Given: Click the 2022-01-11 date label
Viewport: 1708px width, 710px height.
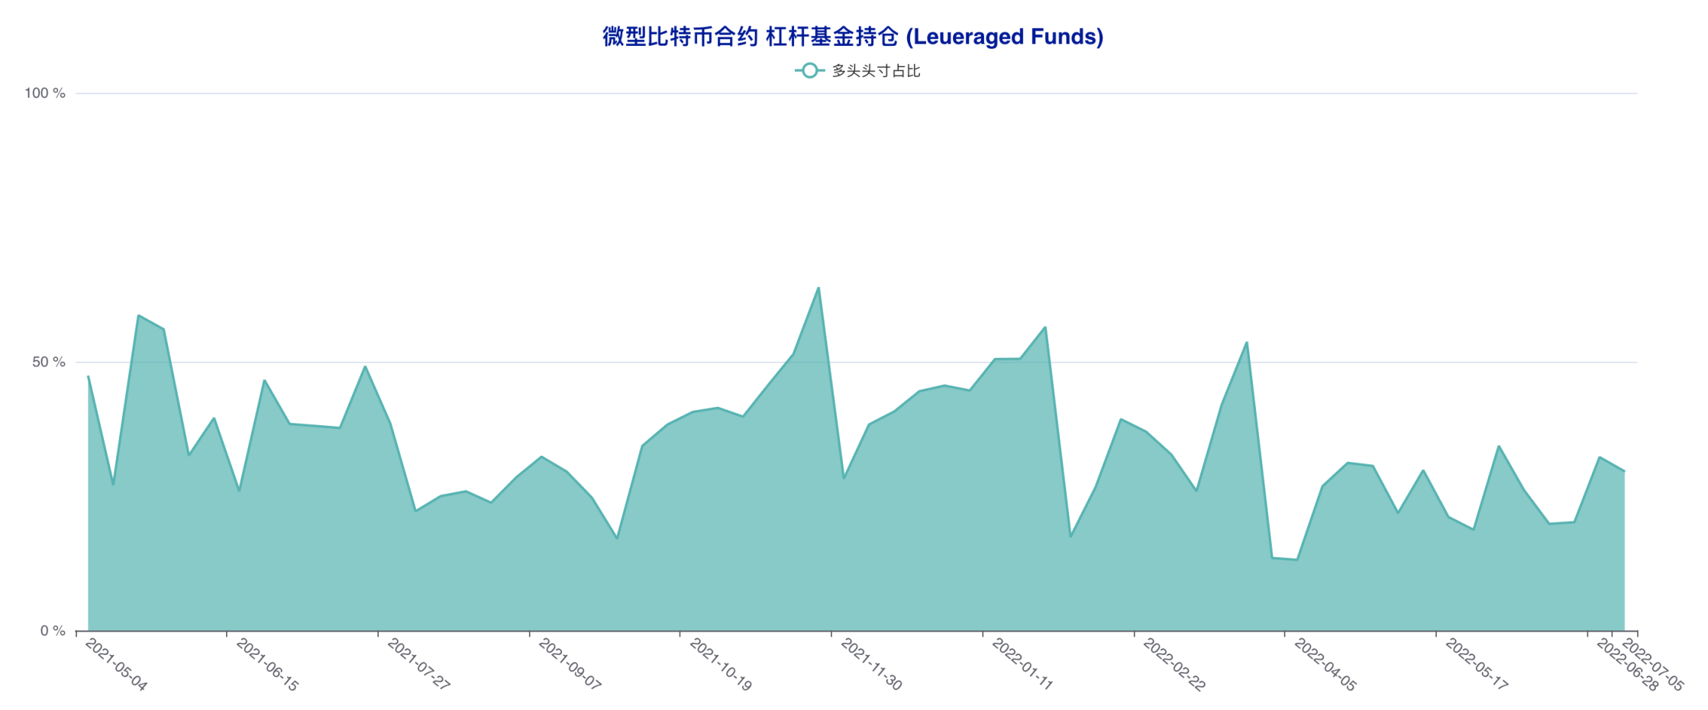Looking at the screenshot, I should pos(1022,665).
